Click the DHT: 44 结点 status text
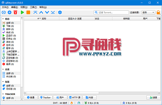Image resolution: width=162 pixels, height=105 pixels. click(x=60, y=103)
